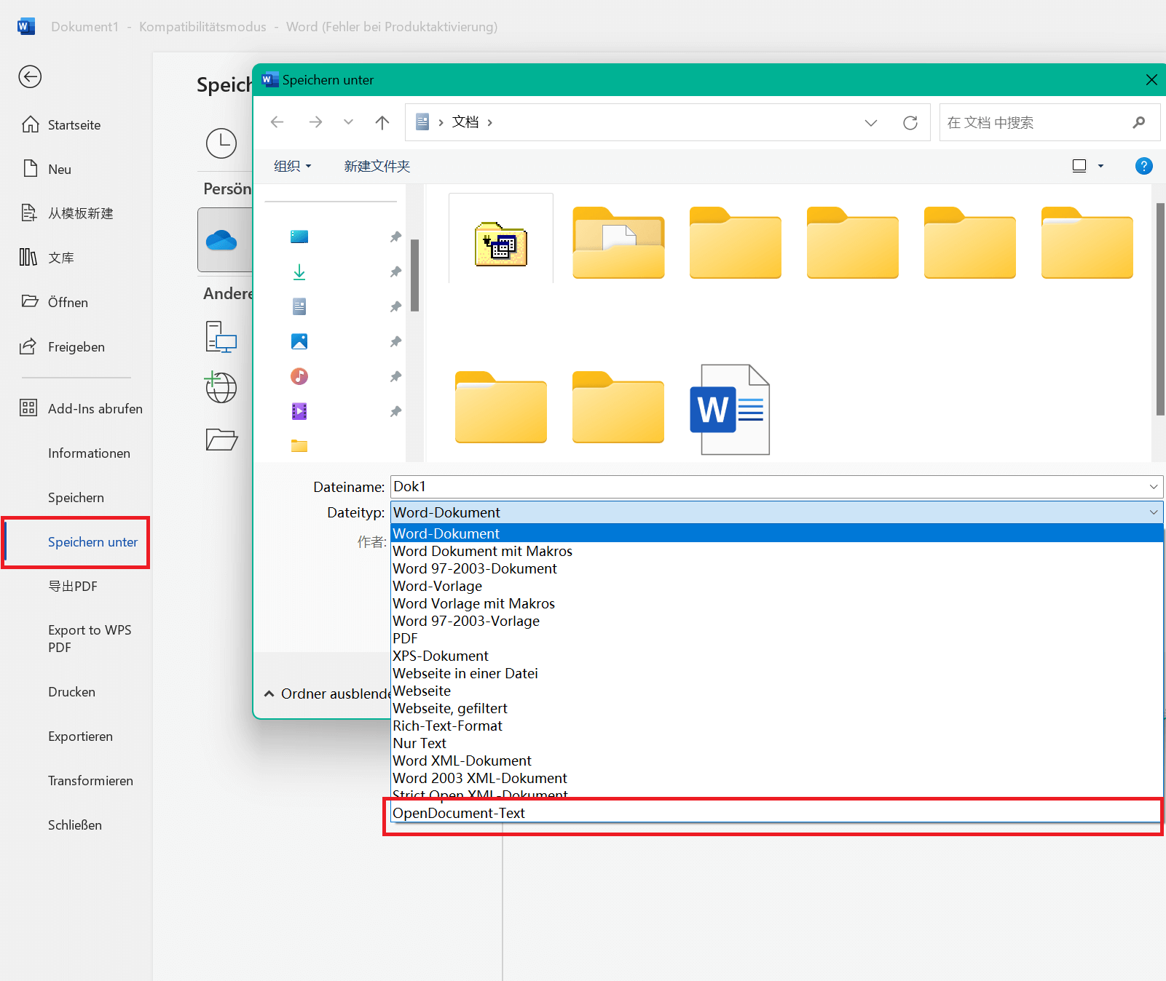Open the Pictures folder icon
1166x981 pixels.
click(299, 341)
